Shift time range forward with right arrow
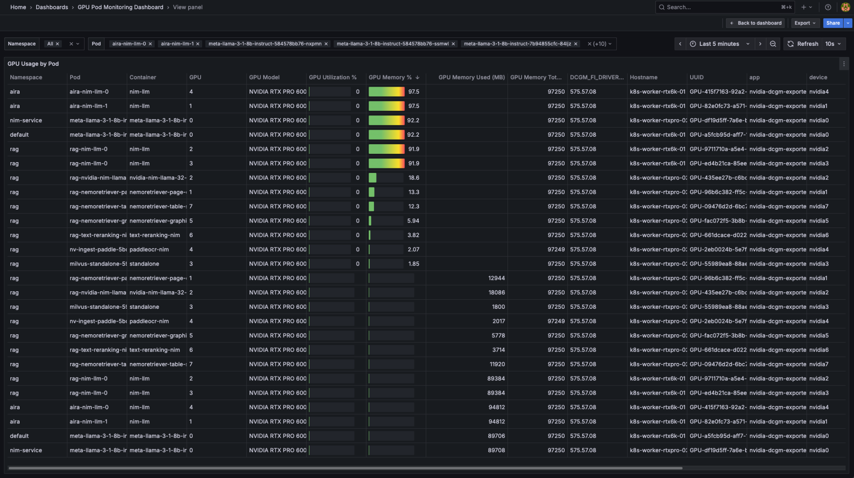This screenshot has height=478, width=854. [760, 44]
